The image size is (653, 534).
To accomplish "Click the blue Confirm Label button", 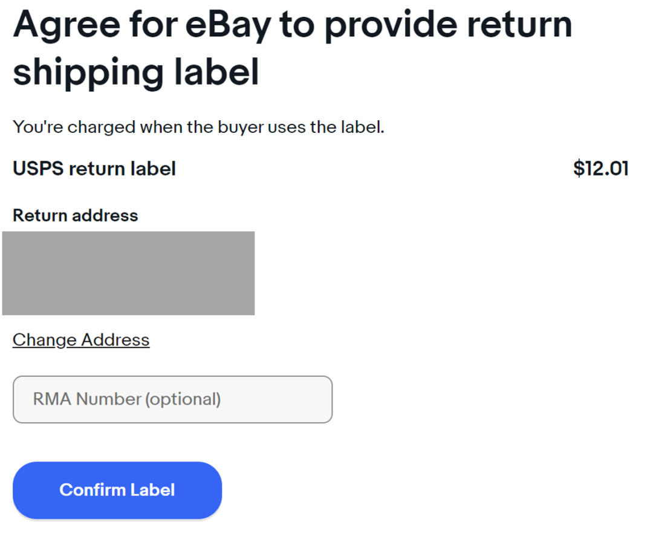I will 117,490.
